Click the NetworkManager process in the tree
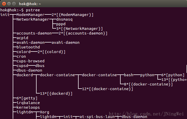Screen dimensions: 187x119 tap(33, 19)
